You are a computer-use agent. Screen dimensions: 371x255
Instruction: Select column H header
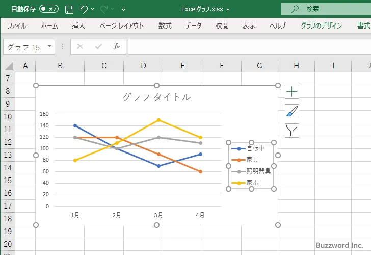(296, 66)
